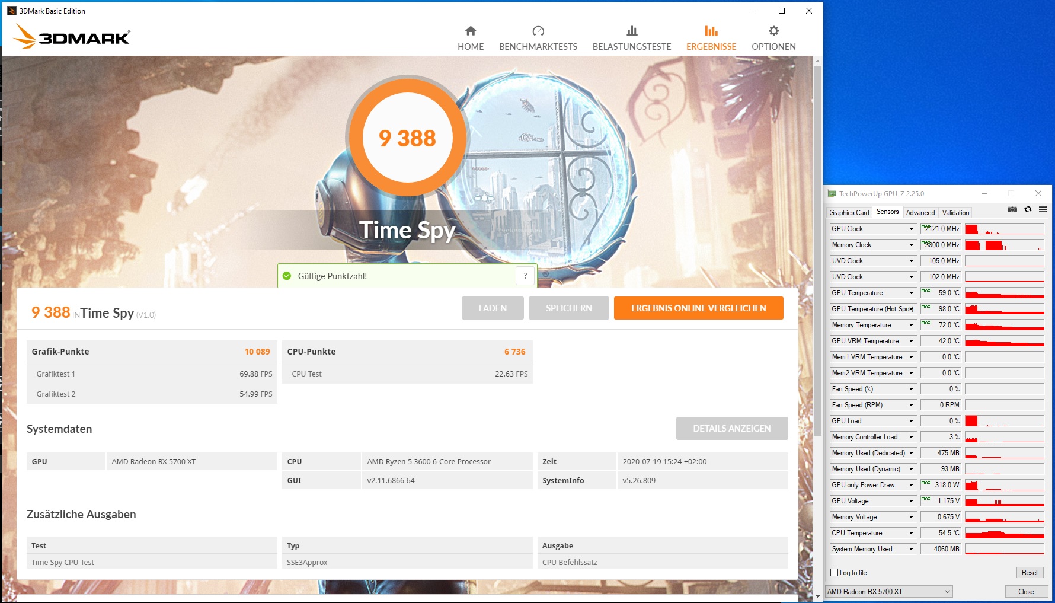Click Ergebnis Online Vergleichen button
1055x603 pixels.
[699, 308]
